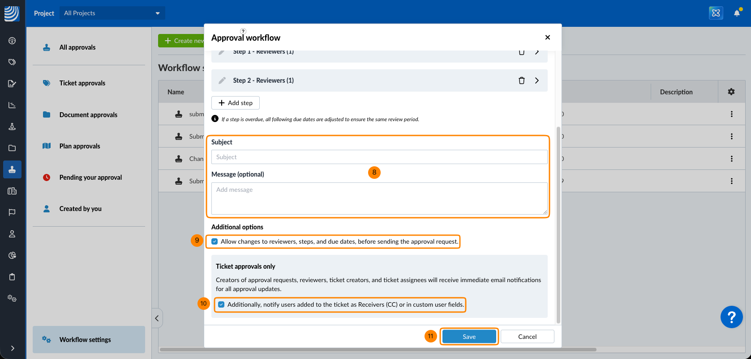Open Pending your approval list
Screen dimensions: 751x359
(x=90, y=177)
